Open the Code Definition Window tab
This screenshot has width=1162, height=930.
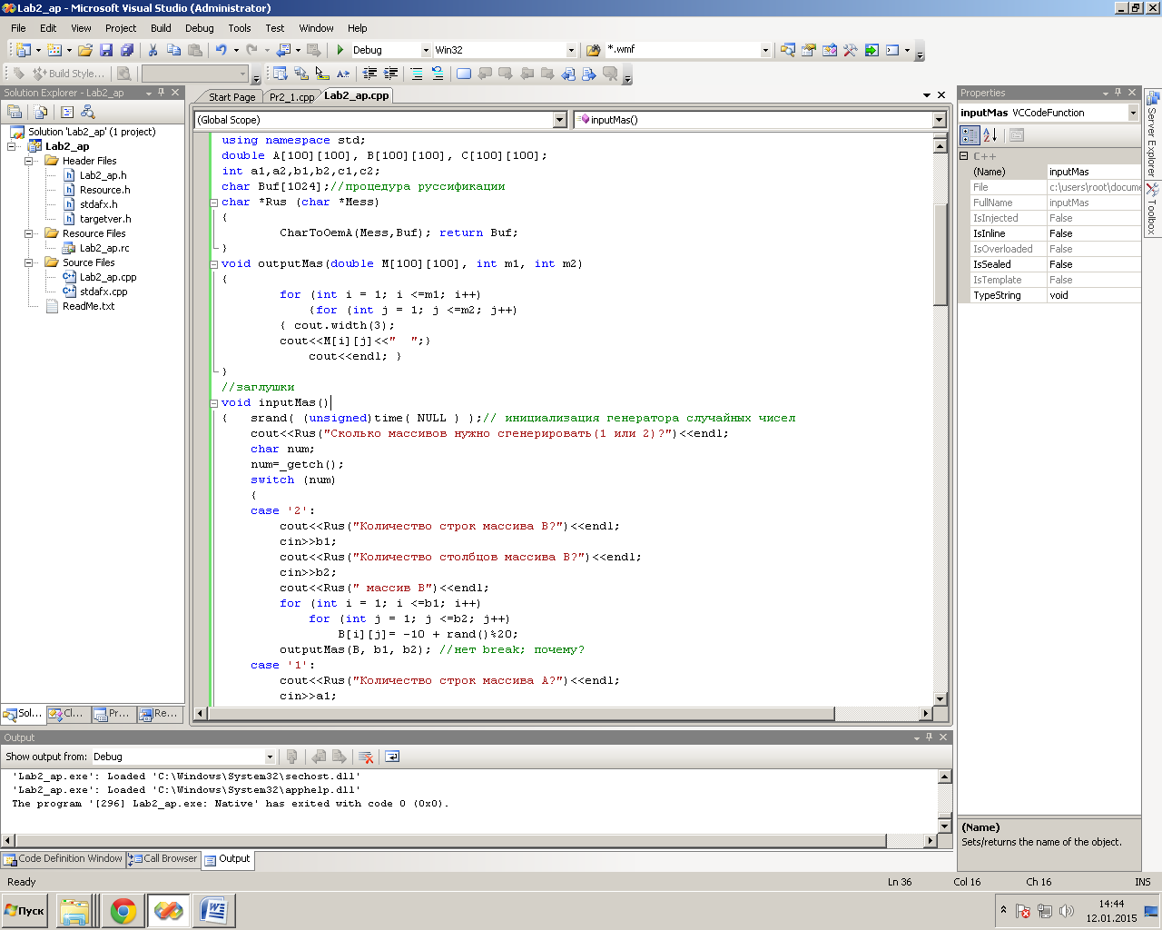[63, 858]
